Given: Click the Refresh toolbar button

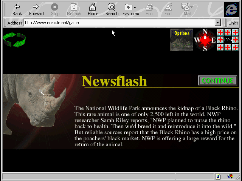Looking at the screenshot, I should pyautogui.click(x=74, y=10).
